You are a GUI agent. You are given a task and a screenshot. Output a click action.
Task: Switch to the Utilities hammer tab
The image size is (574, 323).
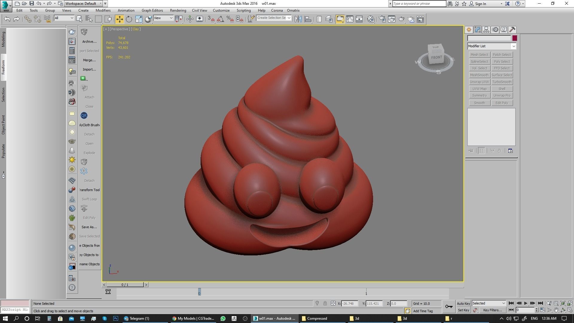pyautogui.click(x=512, y=30)
